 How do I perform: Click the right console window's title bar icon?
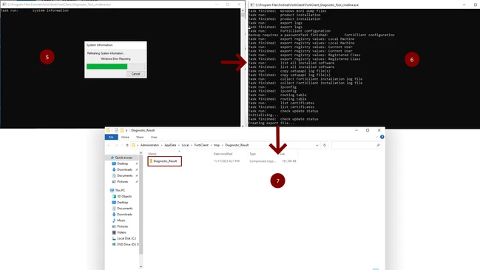[252, 5]
